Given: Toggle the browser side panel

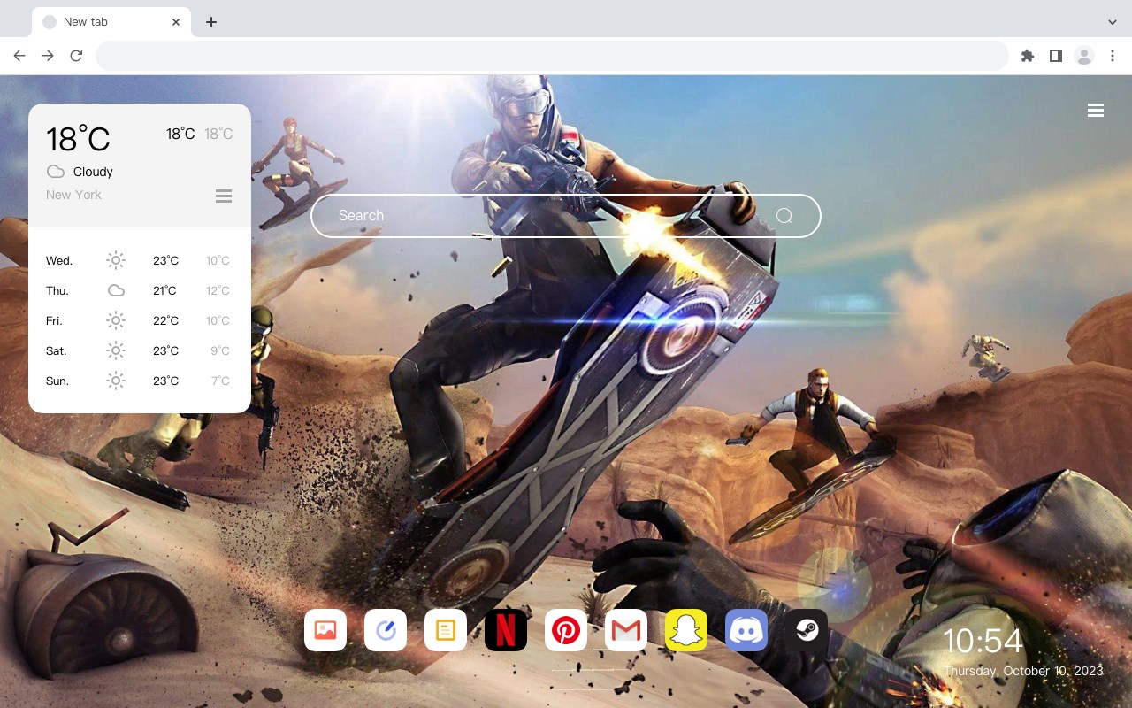Looking at the screenshot, I should (x=1055, y=56).
